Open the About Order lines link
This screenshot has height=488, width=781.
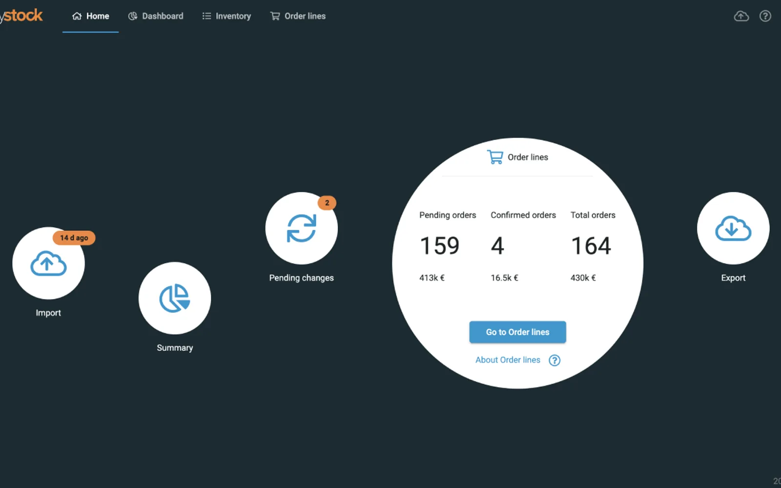point(508,360)
